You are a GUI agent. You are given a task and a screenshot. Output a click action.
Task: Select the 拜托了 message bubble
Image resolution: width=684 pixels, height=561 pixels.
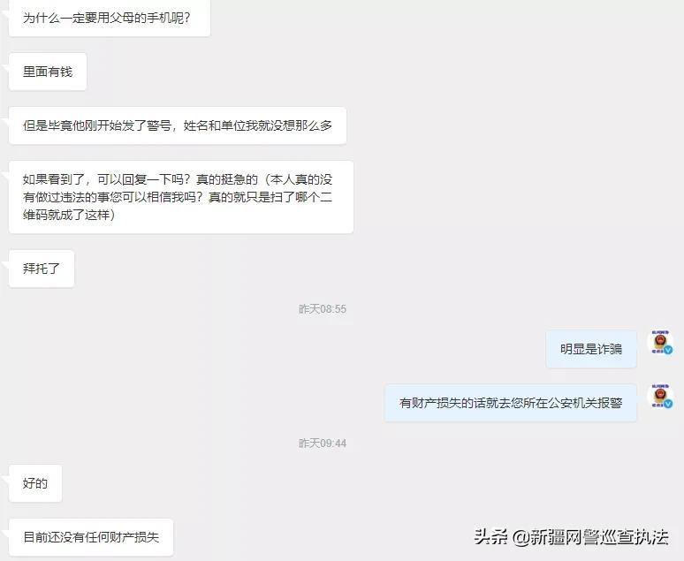click(42, 269)
